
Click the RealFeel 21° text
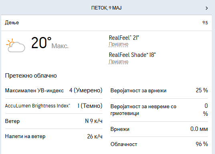point(124,38)
